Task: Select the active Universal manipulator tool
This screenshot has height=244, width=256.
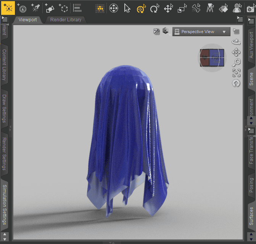Action: (x=141, y=8)
